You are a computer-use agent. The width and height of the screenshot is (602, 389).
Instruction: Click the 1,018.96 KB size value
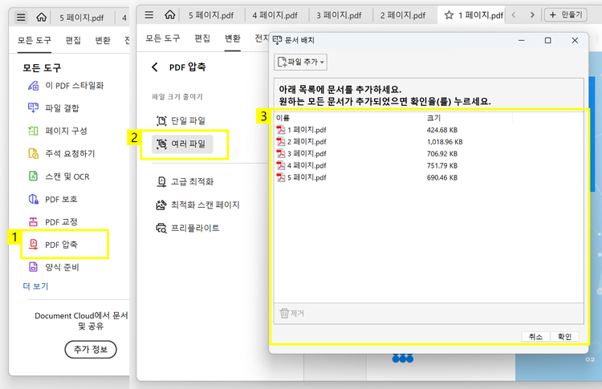pos(445,142)
